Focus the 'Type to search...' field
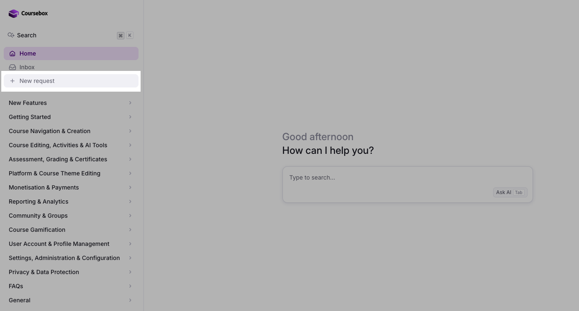 click(407, 185)
